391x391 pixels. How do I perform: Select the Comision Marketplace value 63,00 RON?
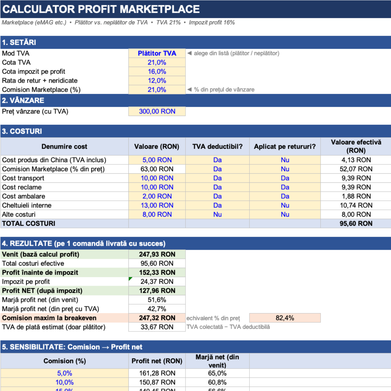(157, 169)
